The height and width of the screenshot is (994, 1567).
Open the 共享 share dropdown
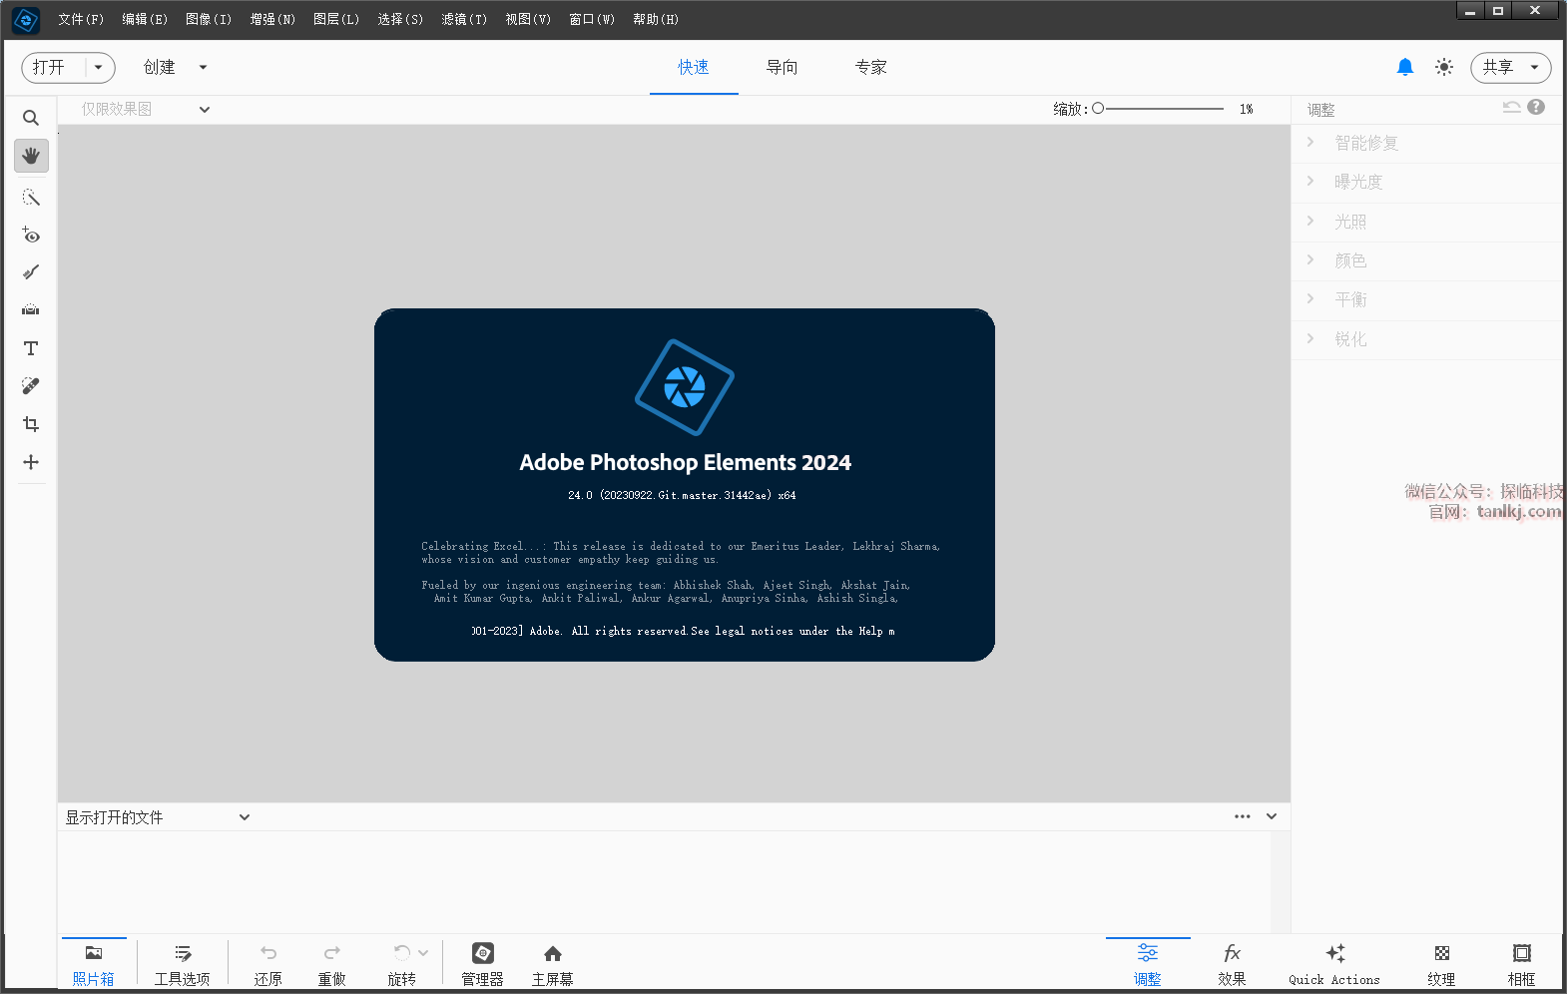pyautogui.click(x=1510, y=67)
